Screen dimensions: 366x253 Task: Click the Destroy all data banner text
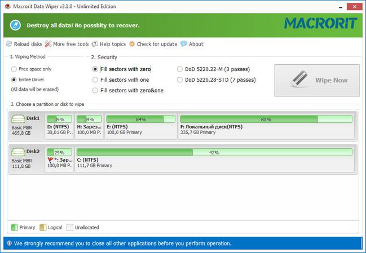point(83,25)
